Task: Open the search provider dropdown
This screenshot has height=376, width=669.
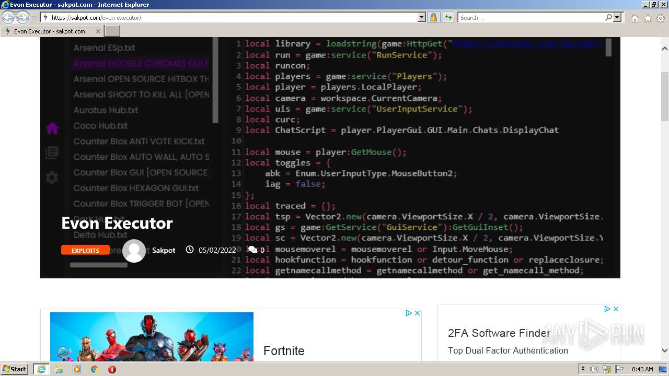Action: pyautogui.click(x=617, y=18)
